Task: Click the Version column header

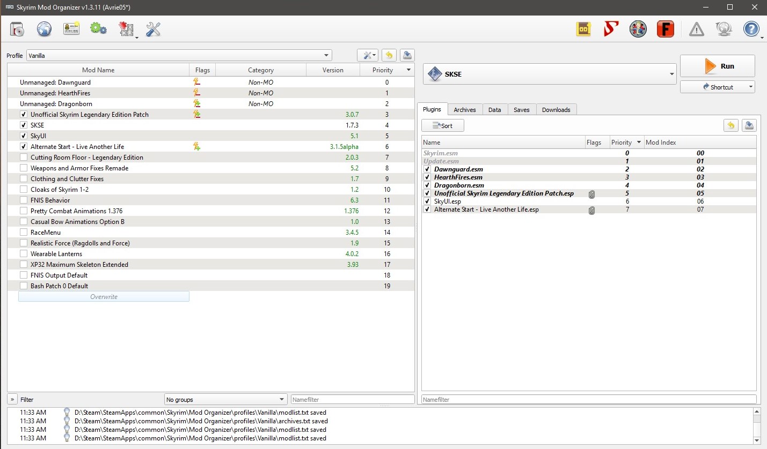Action: (333, 70)
